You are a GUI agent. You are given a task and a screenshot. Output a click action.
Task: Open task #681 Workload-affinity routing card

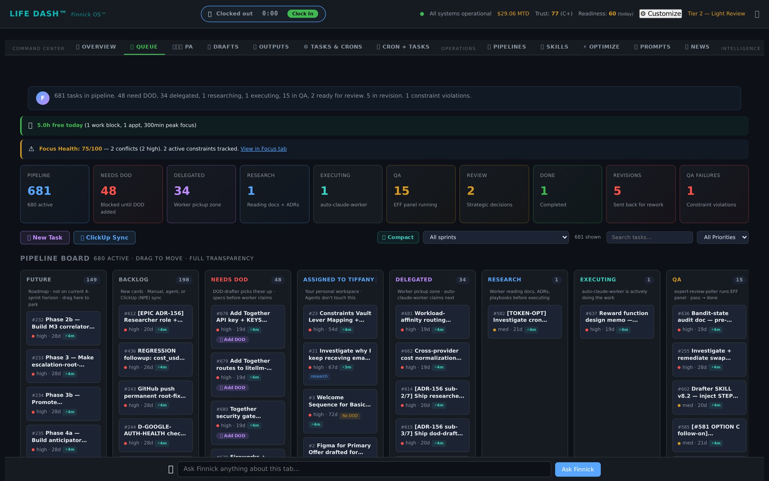click(x=432, y=322)
